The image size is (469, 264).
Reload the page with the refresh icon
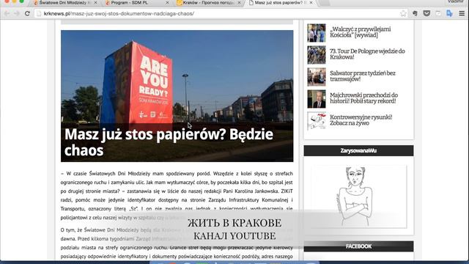click(27, 13)
